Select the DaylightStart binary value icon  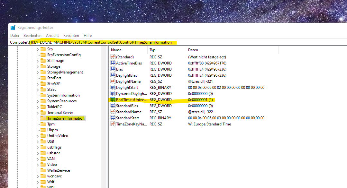pyautogui.click(x=113, y=88)
